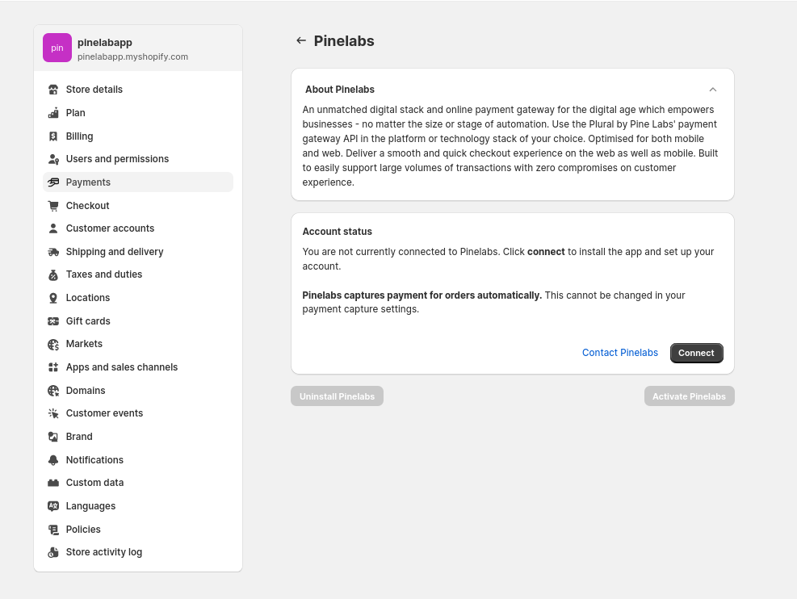Navigate to Policies
The image size is (797, 599).
click(x=138, y=530)
